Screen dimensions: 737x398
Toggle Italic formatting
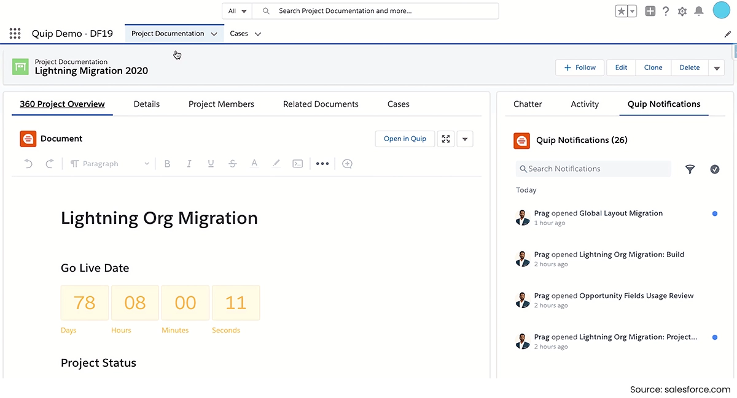click(189, 164)
